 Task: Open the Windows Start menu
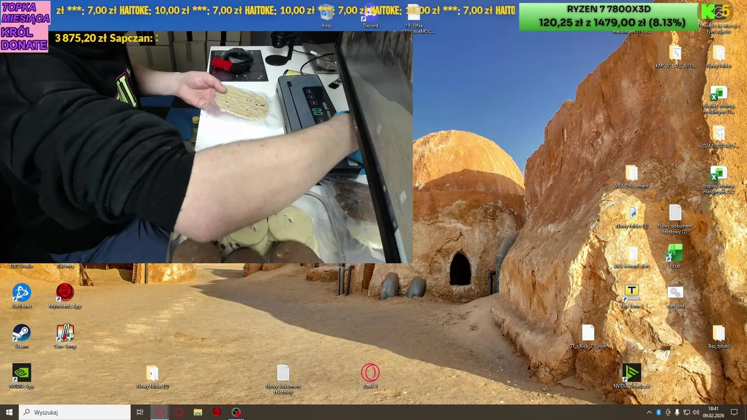coord(9,412)
